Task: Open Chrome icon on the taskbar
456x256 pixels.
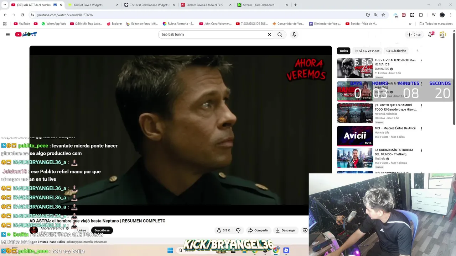Action: [276, 250]
